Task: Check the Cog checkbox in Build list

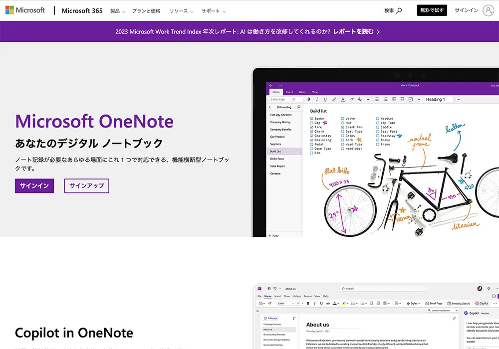Action: coord(311,123)
